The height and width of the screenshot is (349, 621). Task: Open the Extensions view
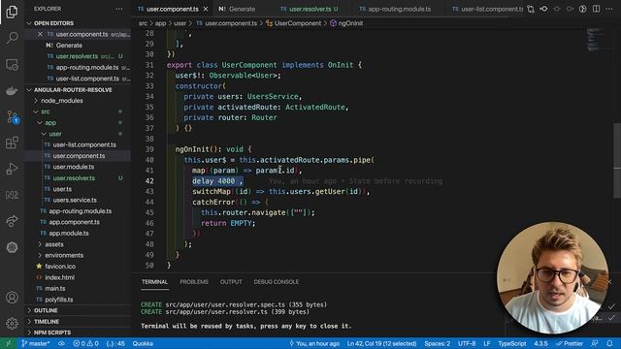pos(12,143)
